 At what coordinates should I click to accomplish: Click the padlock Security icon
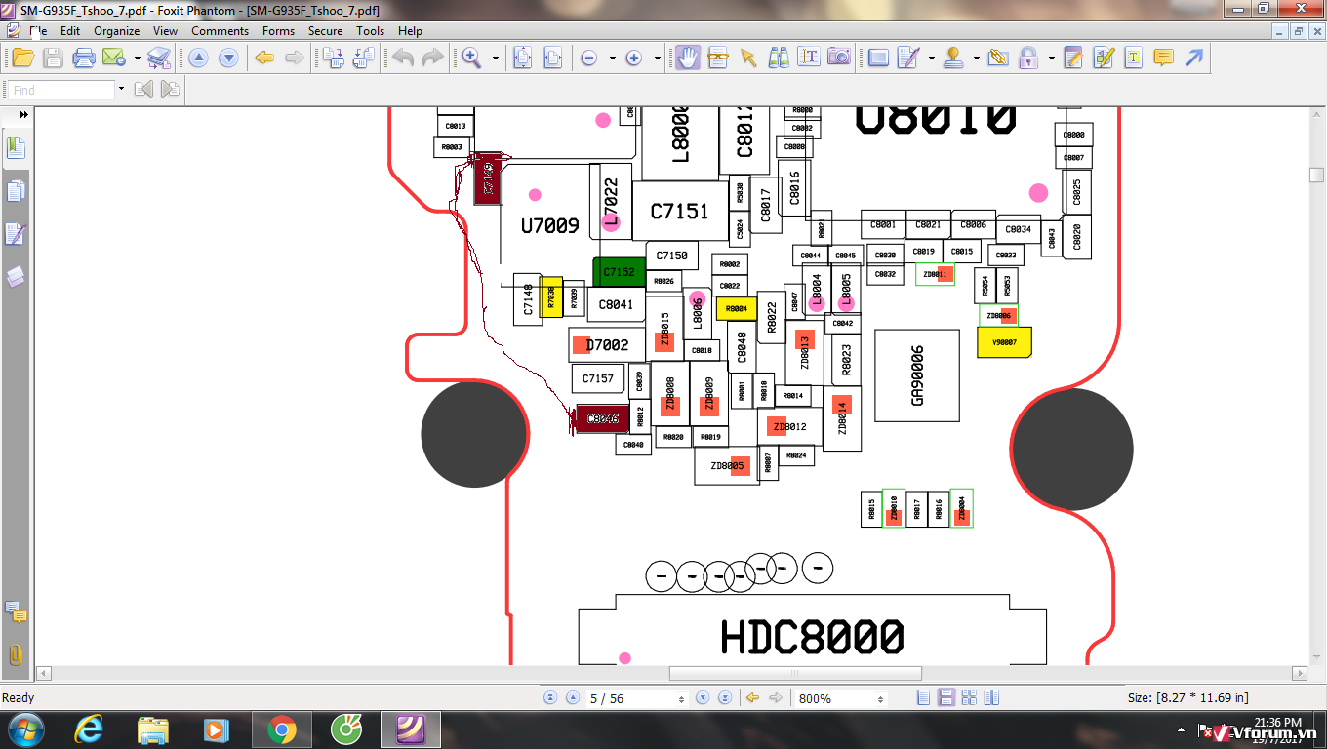click(x=1028, y=59)
